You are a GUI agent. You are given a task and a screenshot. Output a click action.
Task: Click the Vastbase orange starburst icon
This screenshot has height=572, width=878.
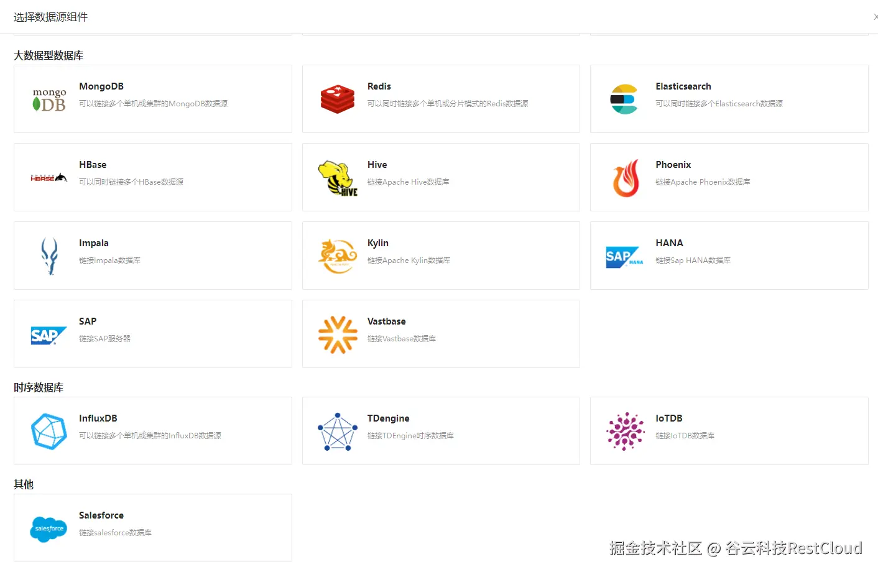(x=338, y=334)
